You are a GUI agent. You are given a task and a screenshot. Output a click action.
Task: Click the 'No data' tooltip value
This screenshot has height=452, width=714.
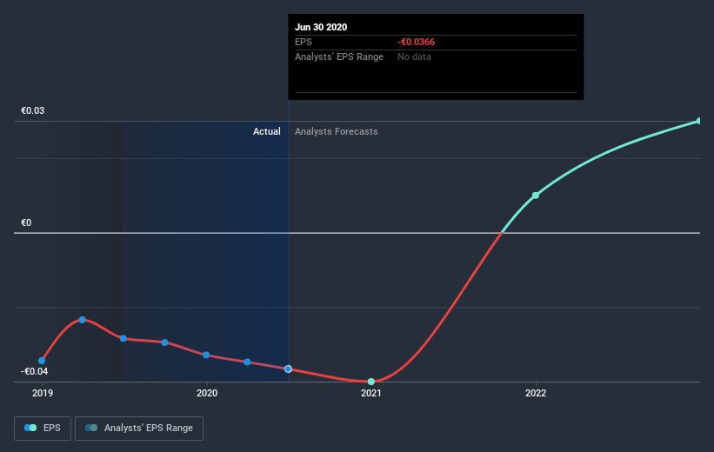point(414,56)
